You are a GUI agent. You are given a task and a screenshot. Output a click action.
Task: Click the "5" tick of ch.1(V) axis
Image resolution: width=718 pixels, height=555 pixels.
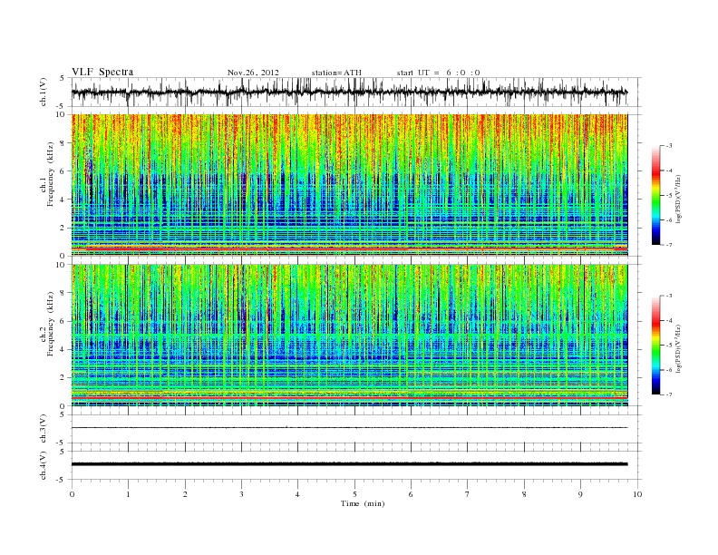[63, 78]
